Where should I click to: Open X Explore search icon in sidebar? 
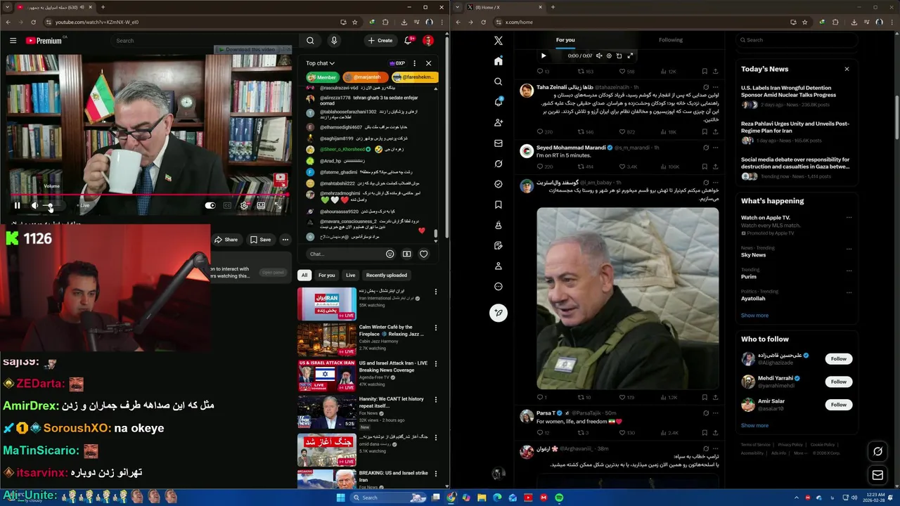[x=499, y=82]
